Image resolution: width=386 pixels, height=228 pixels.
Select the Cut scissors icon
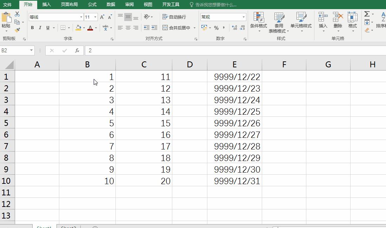point(17,14)
